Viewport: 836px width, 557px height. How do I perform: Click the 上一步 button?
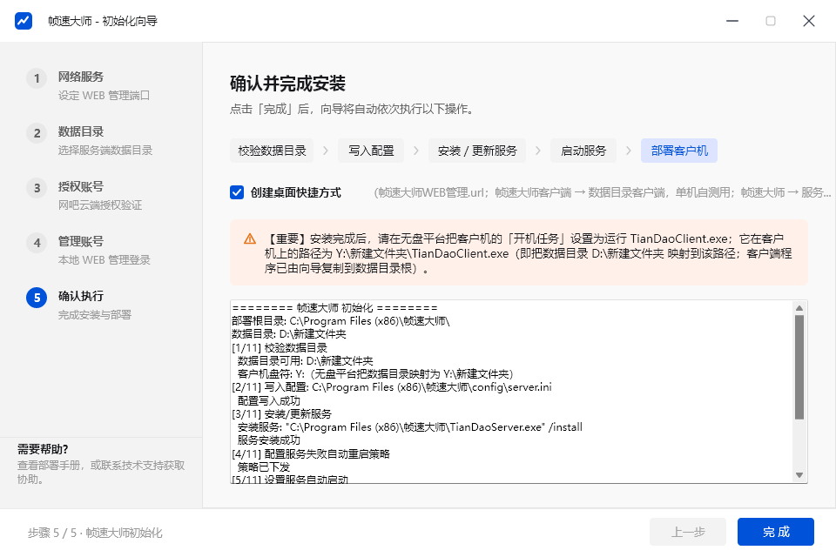[688, 532]
